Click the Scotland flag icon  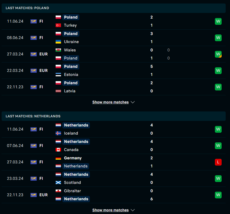pyautogui.click(x=58, y=183)
